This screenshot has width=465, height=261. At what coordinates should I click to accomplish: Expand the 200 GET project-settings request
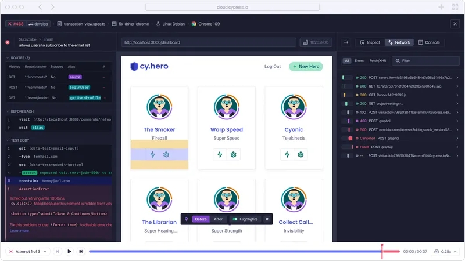pyautogui.click(x=457, y=104)
